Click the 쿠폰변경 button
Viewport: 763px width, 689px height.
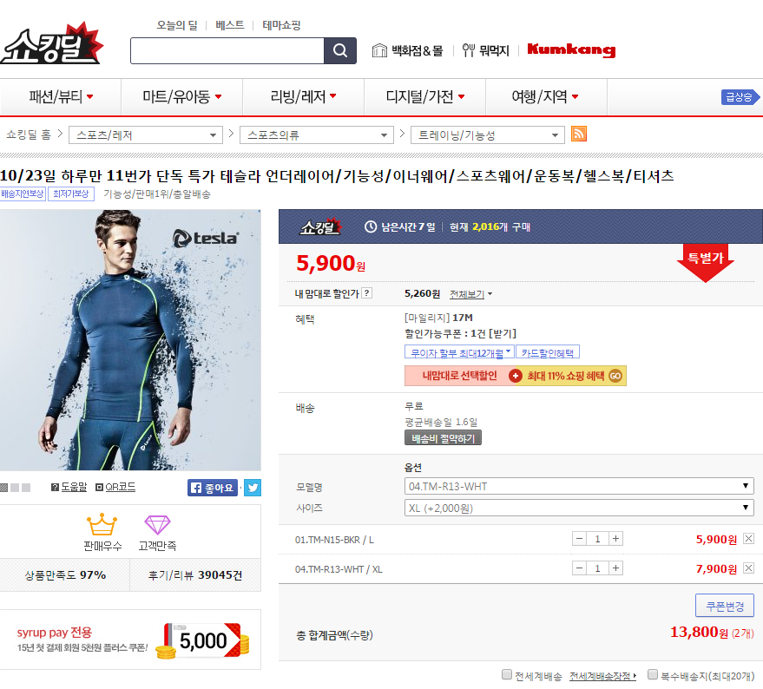click(x=724, y=605)
